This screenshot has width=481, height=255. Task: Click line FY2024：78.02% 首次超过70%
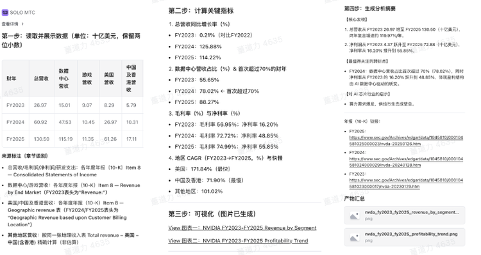pos(217,91)
